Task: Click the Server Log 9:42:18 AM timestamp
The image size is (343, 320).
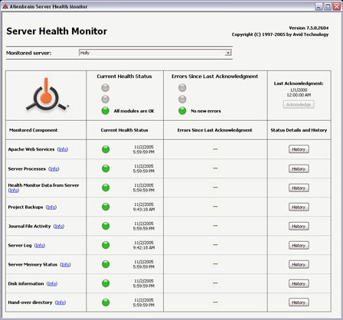Action: pyautogui.click(x=144, y=247)
